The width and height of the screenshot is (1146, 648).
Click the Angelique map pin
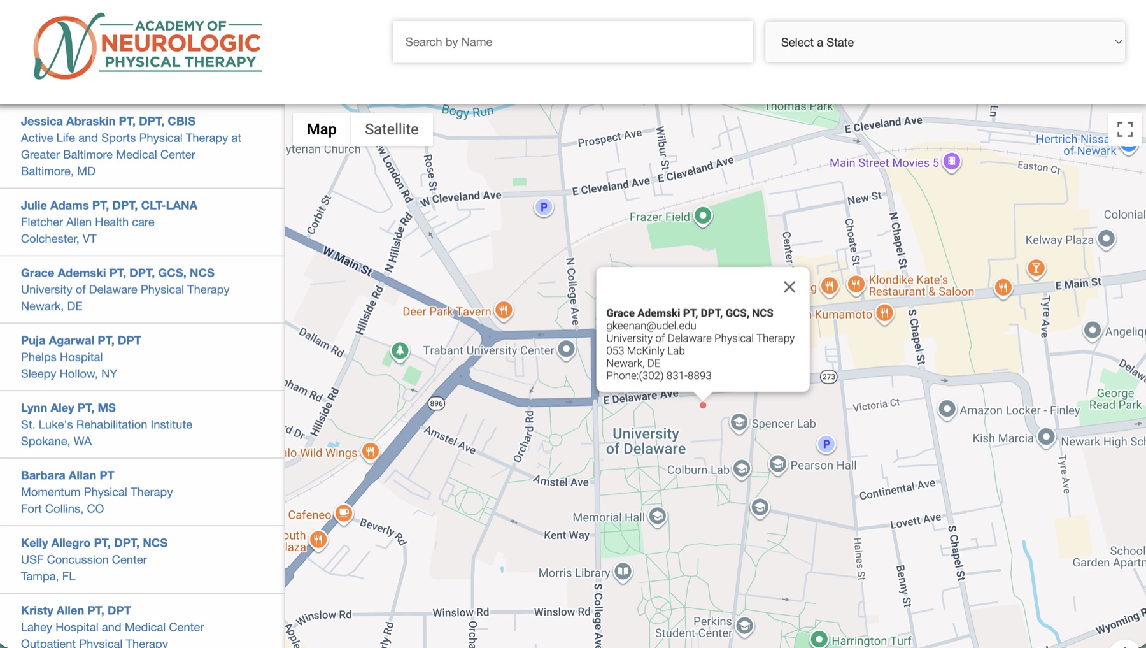[x=1093, y=331]
